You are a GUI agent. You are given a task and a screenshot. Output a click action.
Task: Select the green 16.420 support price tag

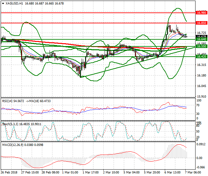pos(201,57)
